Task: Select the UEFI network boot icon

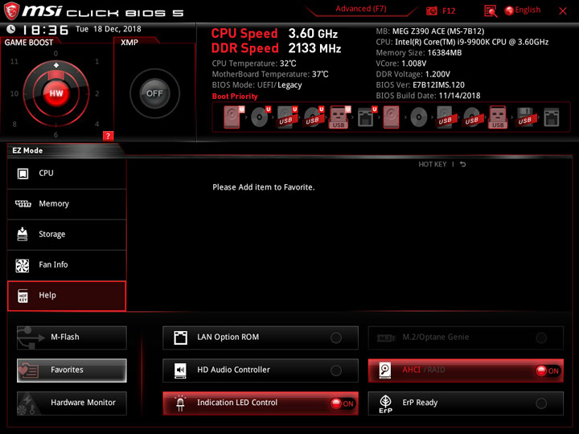Action: [x=368, y=117]
